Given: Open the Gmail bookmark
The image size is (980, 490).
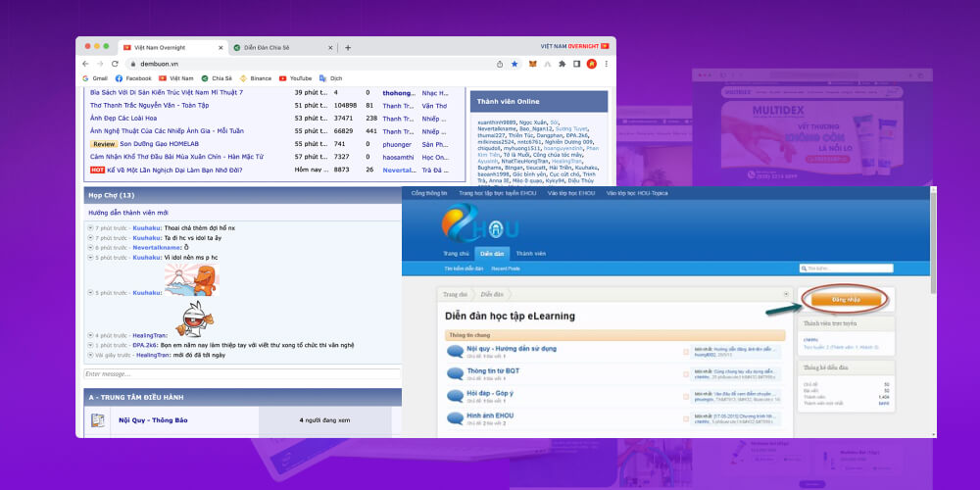Looking at the screenshot, I should 95,78.
